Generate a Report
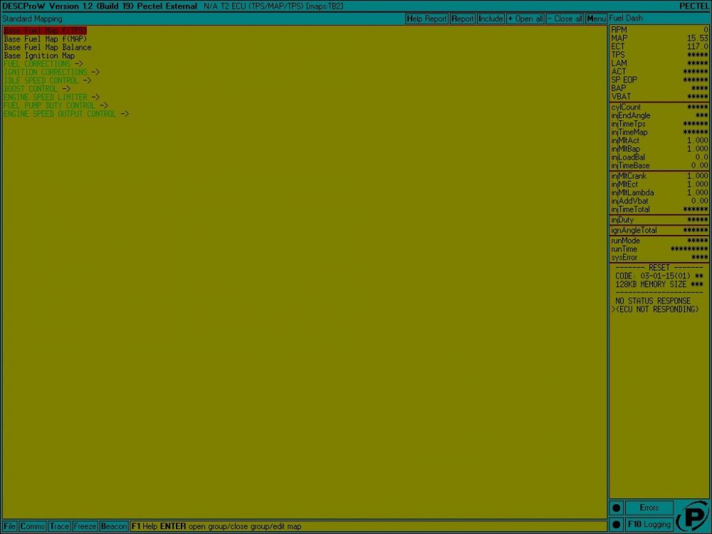Viewport: 712px width, 534px height. pos(463,19)
